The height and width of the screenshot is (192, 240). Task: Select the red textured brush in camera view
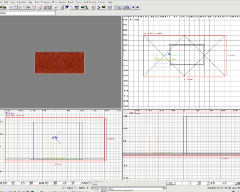[x=60, y=63]
